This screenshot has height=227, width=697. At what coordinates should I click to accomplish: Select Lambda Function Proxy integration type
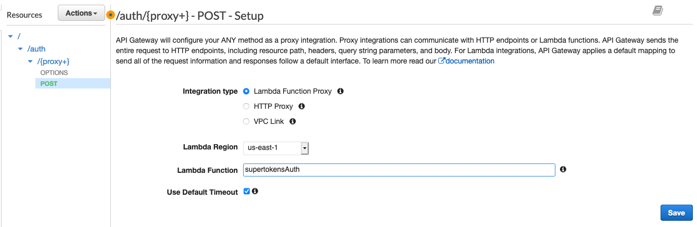coord(247,91)
